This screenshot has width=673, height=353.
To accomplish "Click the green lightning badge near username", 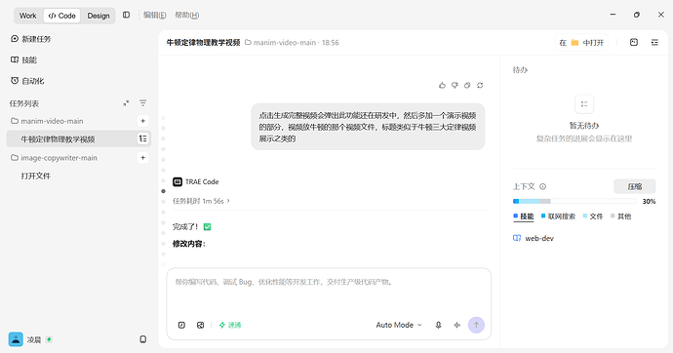I will click(x=50, y=339).
